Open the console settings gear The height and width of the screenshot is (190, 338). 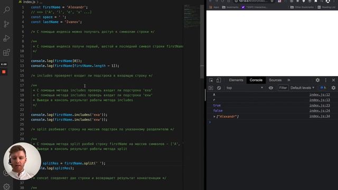click(x=333, y=88)
